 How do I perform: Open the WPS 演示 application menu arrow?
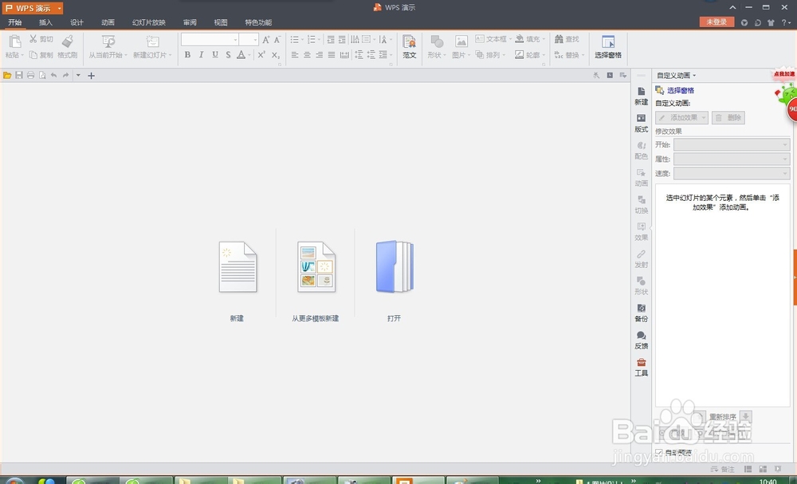tap(59, 8)
